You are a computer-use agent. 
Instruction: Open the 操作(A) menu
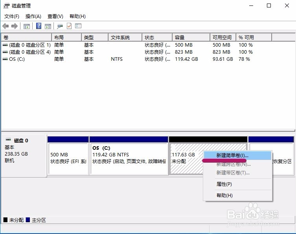pos(33,16)
